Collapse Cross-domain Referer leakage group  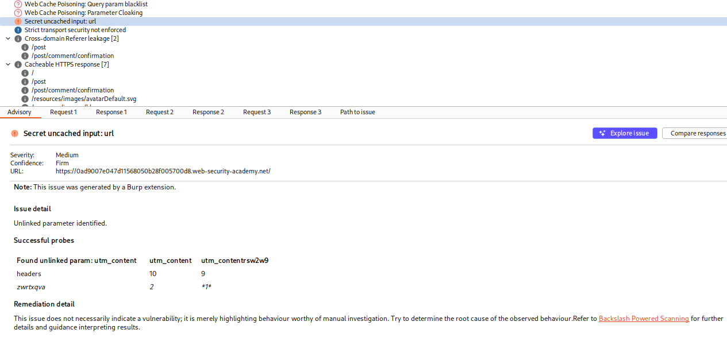[8, 38]
